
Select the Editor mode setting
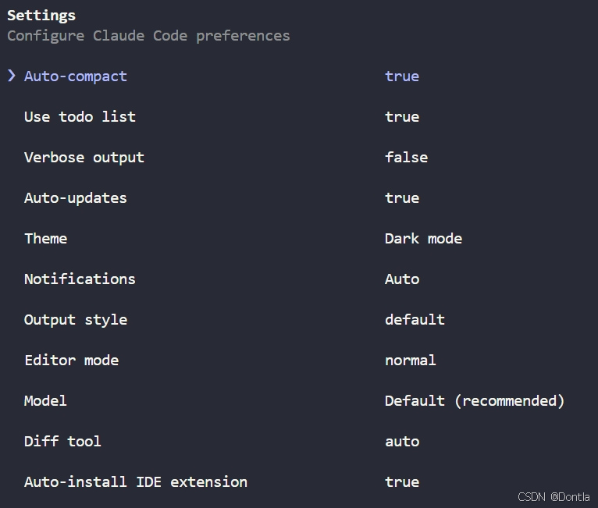tap(71, 361)
